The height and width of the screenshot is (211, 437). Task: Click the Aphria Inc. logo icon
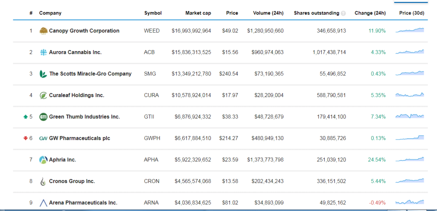click(x=44, y=160)
